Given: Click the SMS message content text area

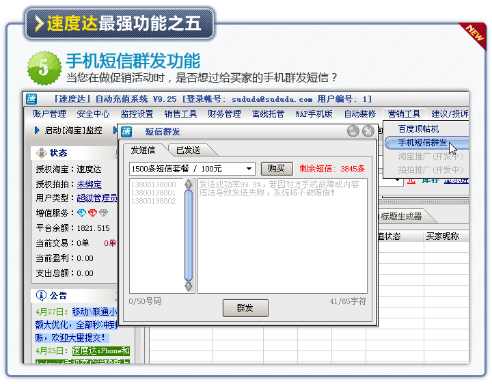Looking at the screenshot, I should coord(282,236).
